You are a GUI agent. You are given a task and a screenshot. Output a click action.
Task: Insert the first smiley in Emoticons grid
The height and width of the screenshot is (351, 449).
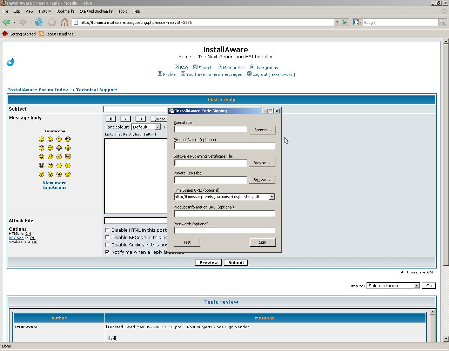[42, 139]
